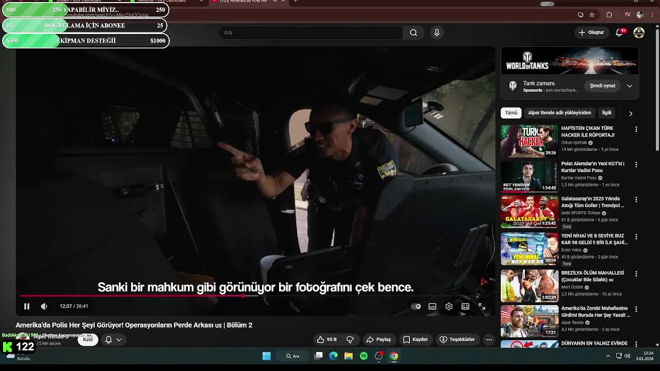Switch to theater mode icon
The height and width of the screenshot is (371, 660).
[465, 306]
